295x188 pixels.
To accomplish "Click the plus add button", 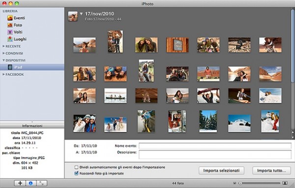I will [20, 183].
